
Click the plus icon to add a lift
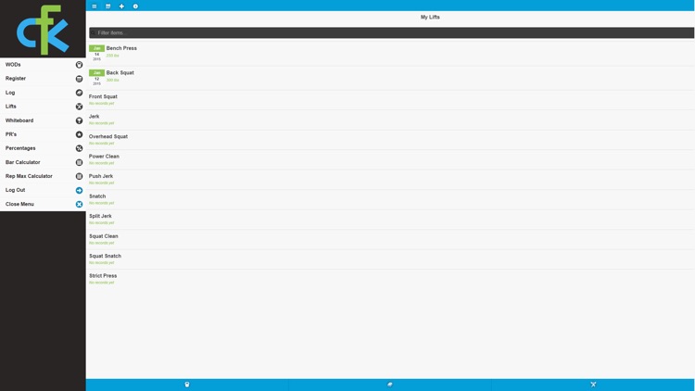click(121, 6)
